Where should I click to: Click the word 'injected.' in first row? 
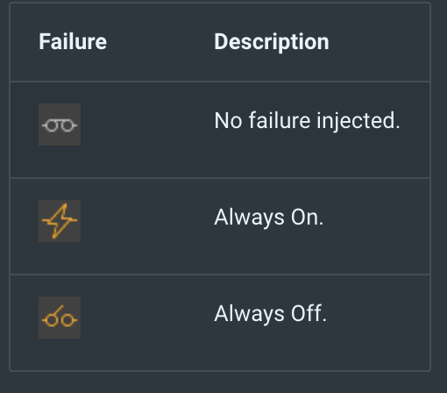[358, 121]
